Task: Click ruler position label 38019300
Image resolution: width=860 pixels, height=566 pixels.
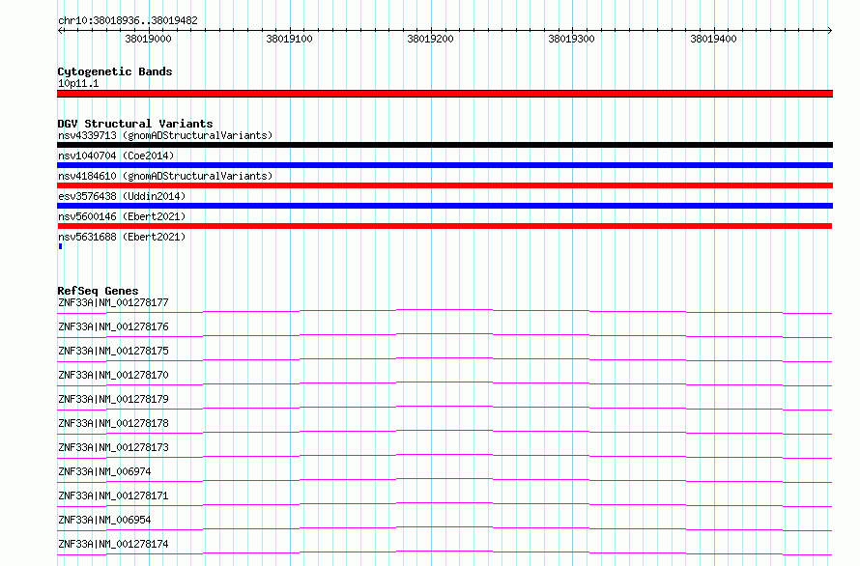Action: 571,39
